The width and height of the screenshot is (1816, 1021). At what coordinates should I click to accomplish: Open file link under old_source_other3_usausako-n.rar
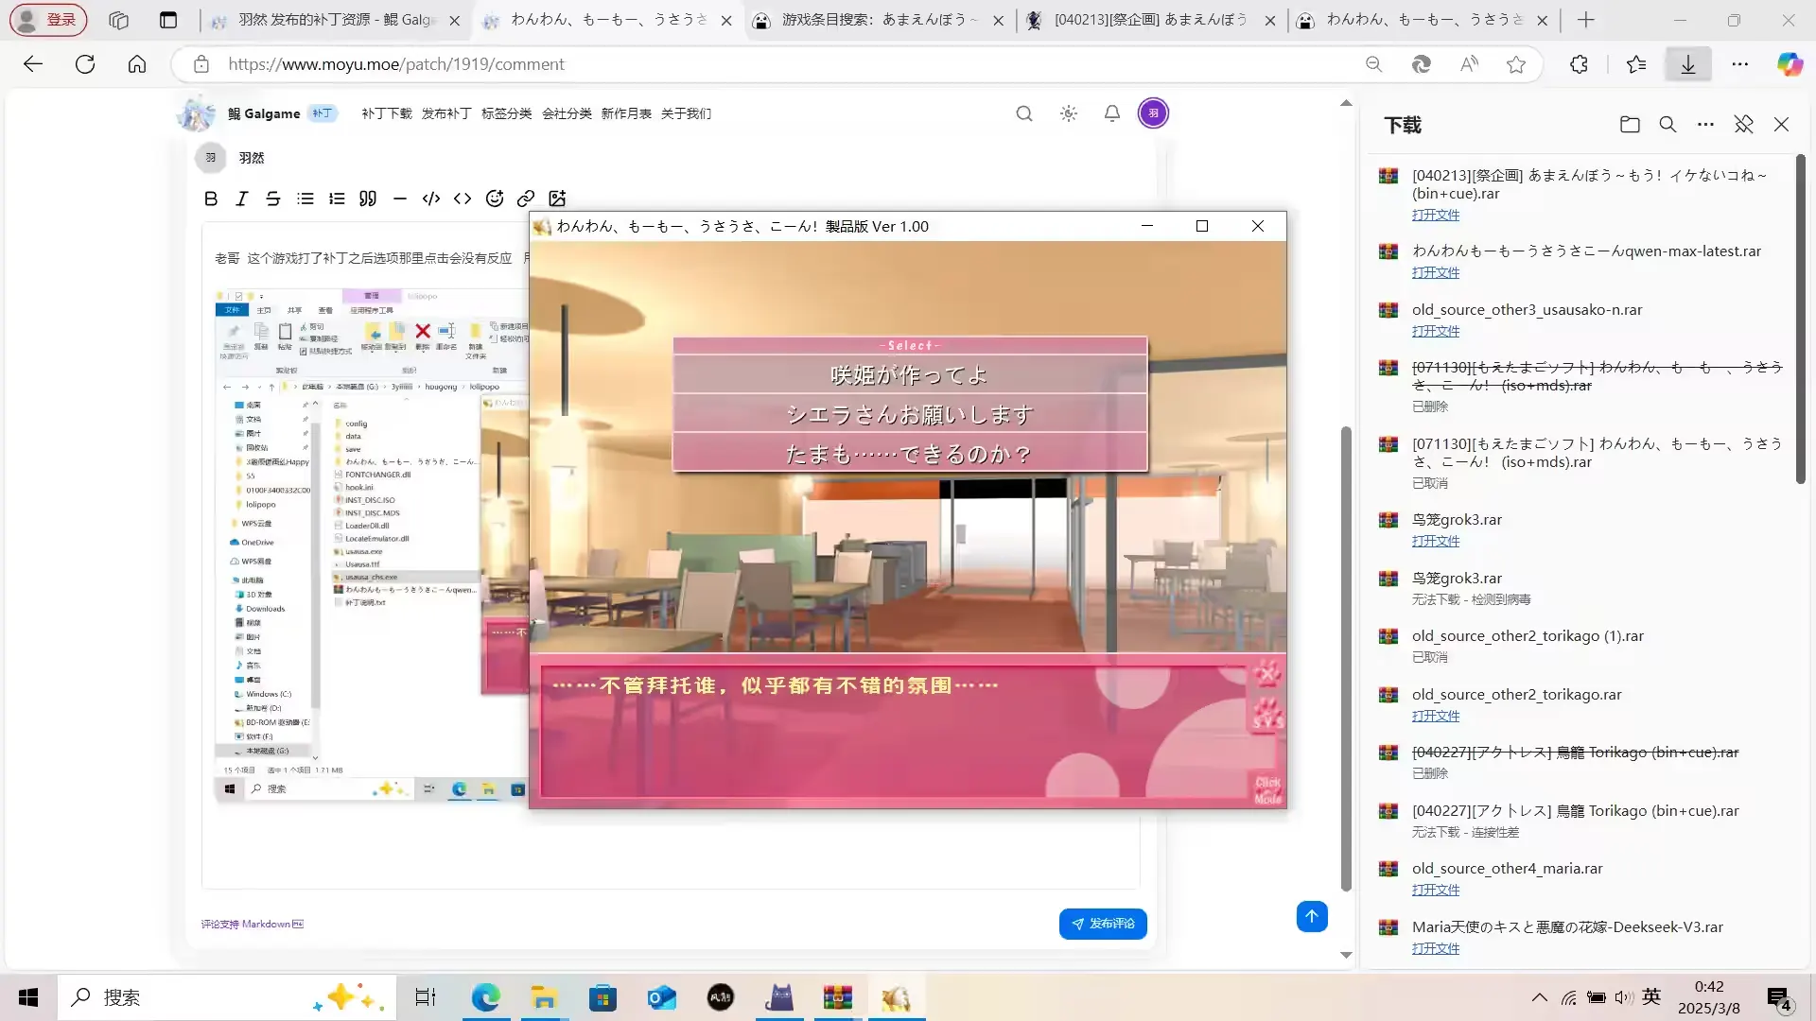[1435, 331]
